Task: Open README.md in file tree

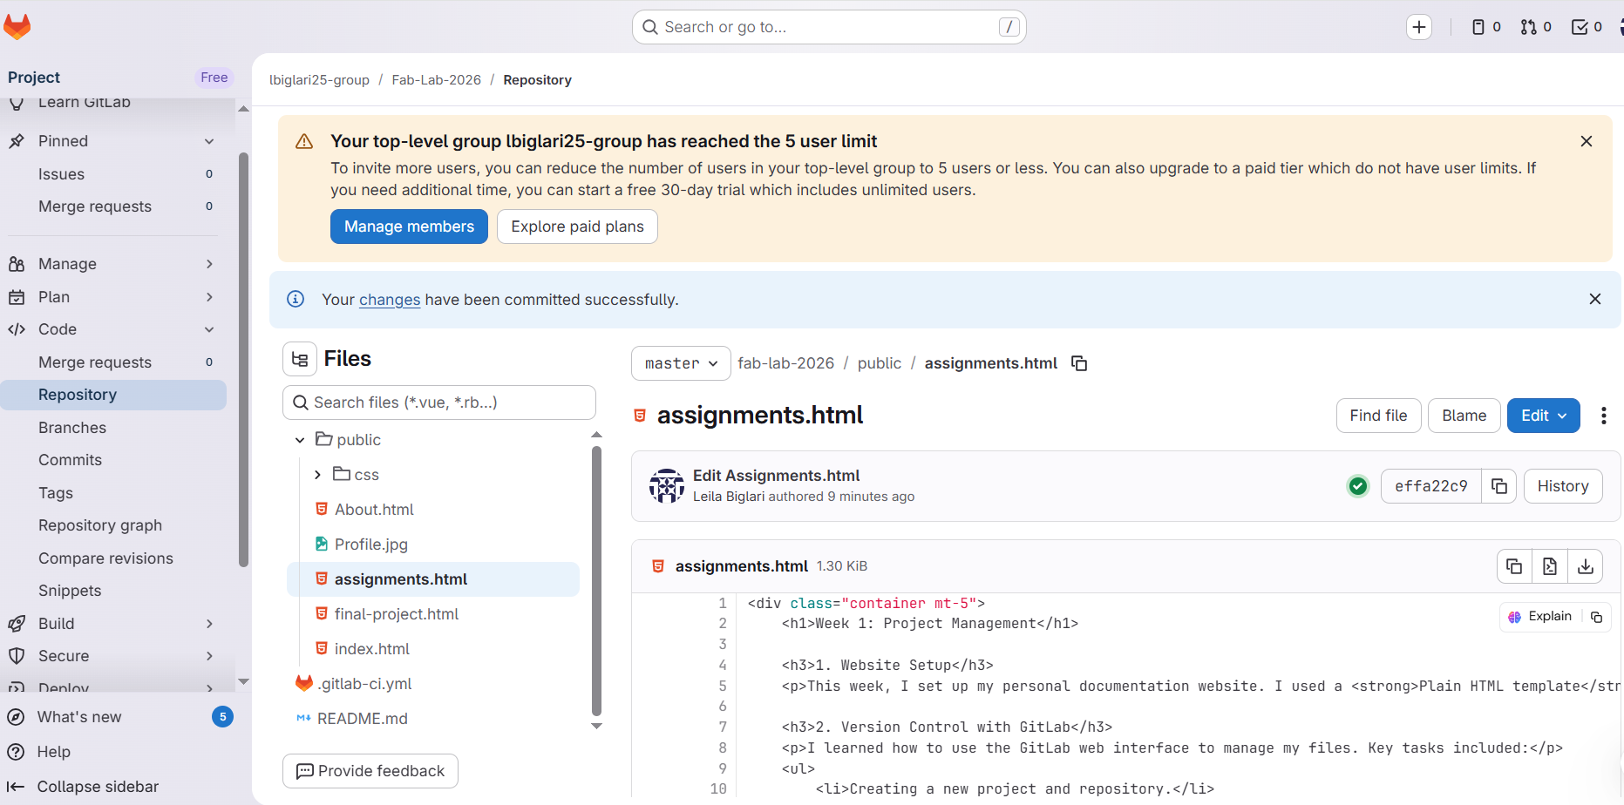Action: 363,719
